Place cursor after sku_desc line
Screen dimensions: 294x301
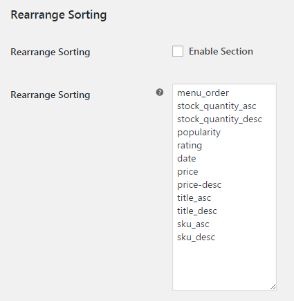coord(196,237)
